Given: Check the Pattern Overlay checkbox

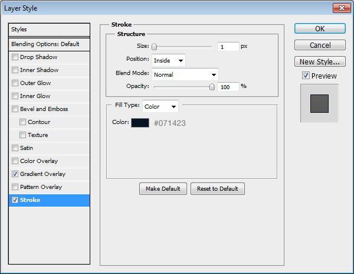Looking at the screenshot, I should point(15,187).
